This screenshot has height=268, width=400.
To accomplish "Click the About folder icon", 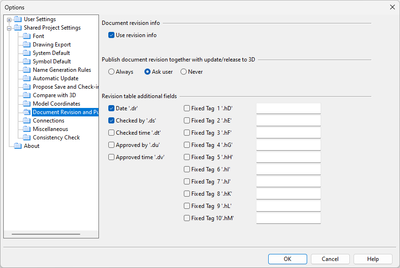I will [18, 146].
